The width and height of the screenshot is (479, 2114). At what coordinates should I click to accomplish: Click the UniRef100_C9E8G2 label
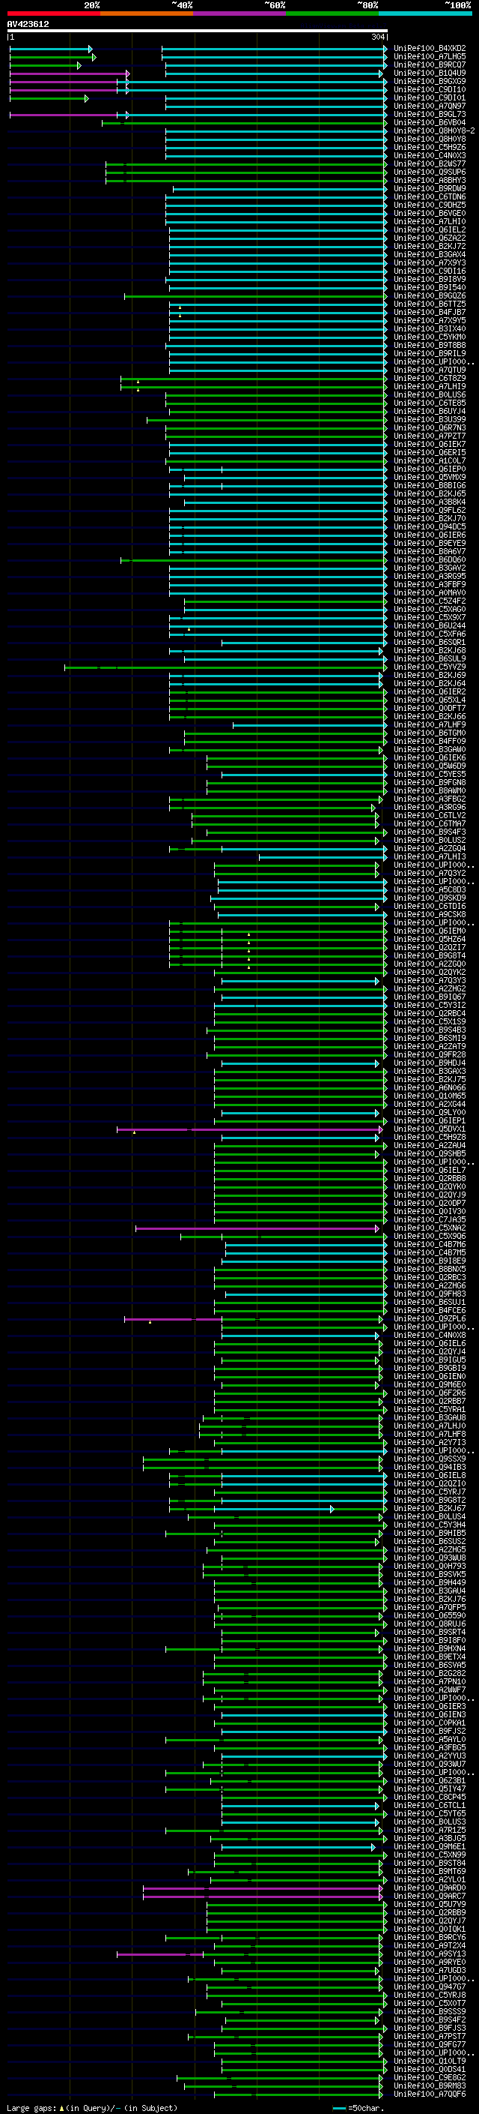[x=430, y=2078]
